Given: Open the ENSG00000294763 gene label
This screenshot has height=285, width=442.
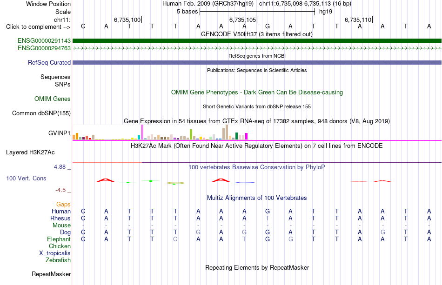Looking at the screenshot, I should (44, 48).
